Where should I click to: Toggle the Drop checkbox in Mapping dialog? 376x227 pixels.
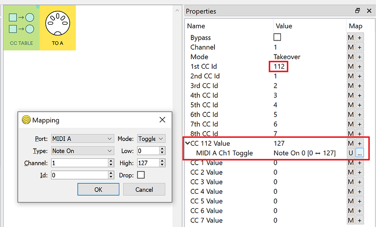coord(141,175)
